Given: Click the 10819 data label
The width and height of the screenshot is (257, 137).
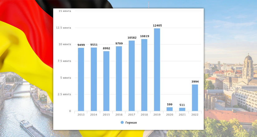Looking at the screenshot, I should tap(145, 36).
